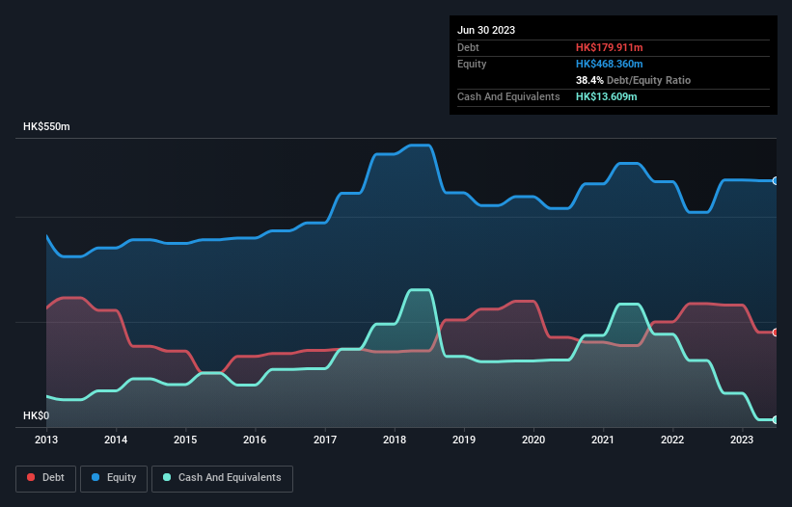Click the 2023 x-axis label
The height and width of the screenshot is (507, 792).
coord(742,440)
